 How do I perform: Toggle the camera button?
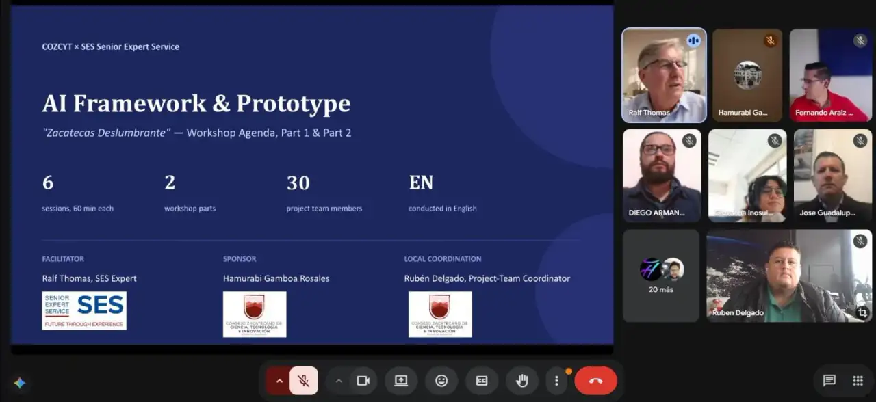coord(363,381)
